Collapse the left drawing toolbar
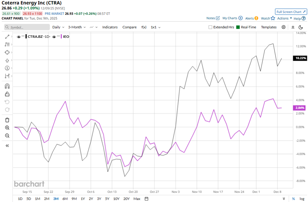Viewport: 308px width, 202px height. tap(7, 146)
